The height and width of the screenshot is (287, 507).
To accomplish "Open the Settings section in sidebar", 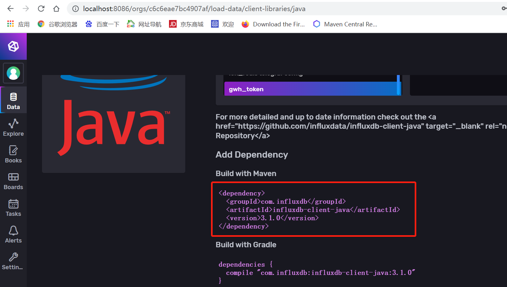I will tap(13, 261).
